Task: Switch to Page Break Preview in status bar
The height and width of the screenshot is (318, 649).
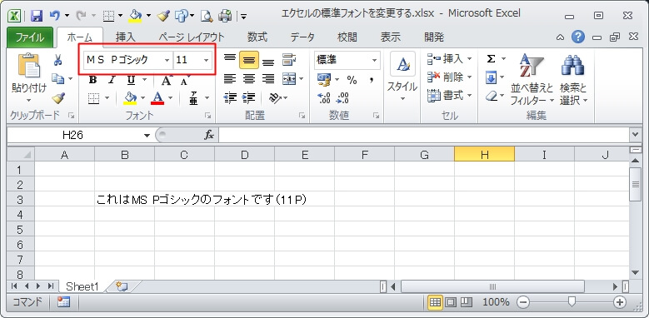Action: pos(467,302)
